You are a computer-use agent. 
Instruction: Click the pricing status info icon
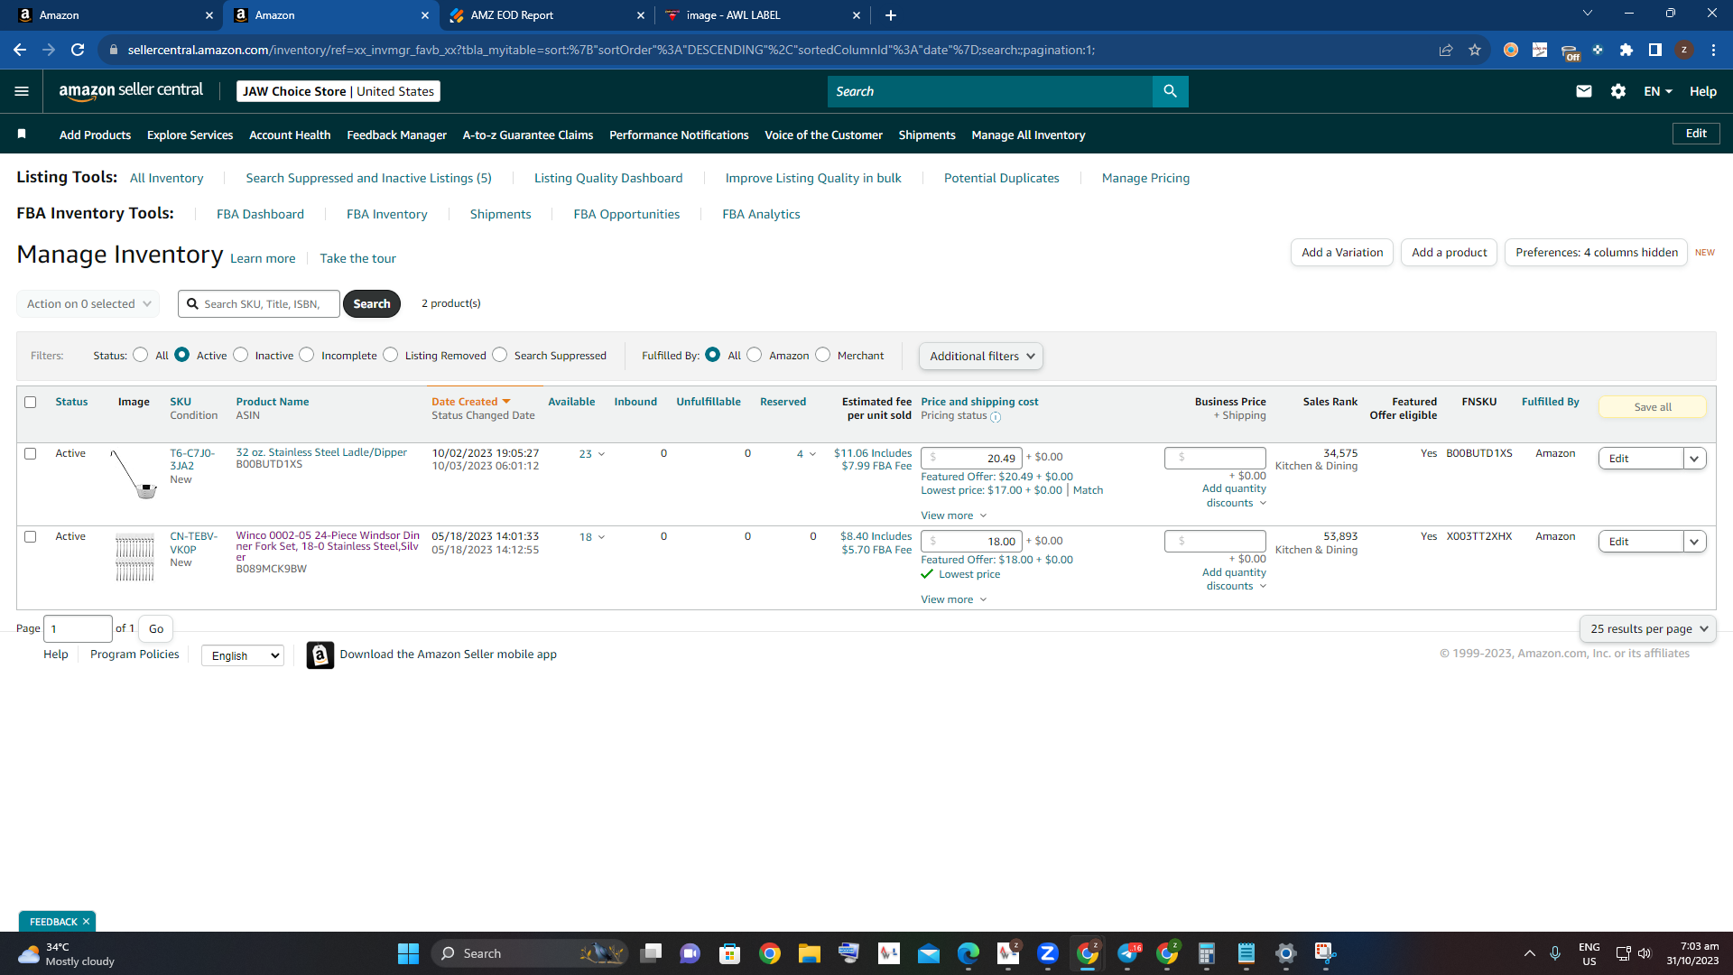click(x=996, y=417)
